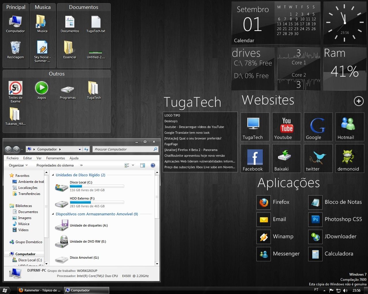Screen dimensions: 368x294
Task: Open the Google website tile
Action: click(x=318, y=127)
